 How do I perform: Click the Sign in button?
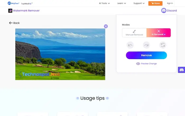(170, 3)
